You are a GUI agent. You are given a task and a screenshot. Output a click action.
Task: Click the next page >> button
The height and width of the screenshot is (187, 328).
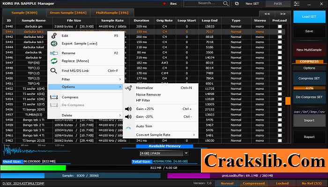click(283, 14)
